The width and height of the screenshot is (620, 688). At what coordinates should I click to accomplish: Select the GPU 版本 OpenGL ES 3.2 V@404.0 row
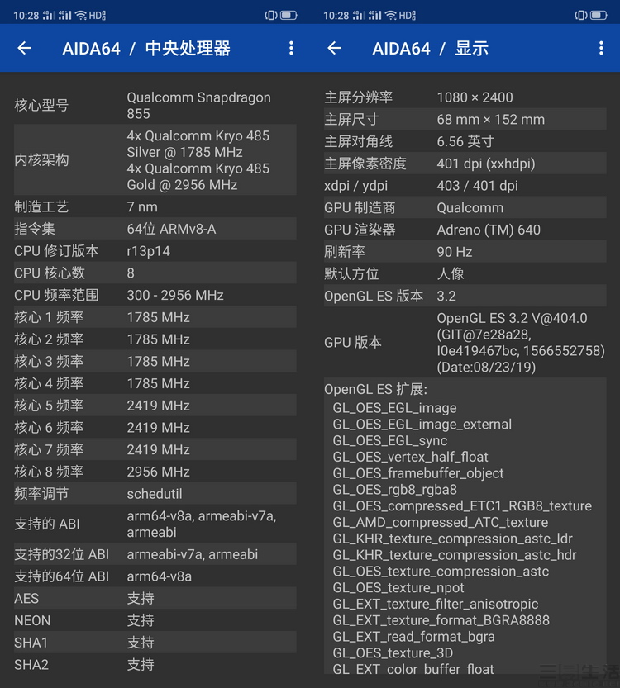(465, 342)
